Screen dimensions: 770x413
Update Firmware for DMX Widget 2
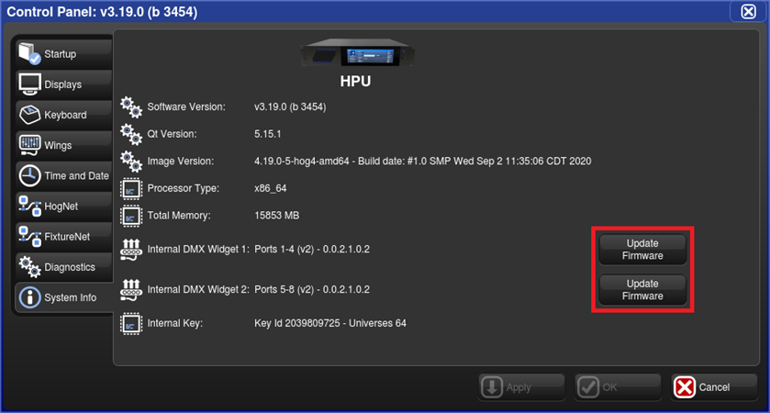tap(642, 290)
